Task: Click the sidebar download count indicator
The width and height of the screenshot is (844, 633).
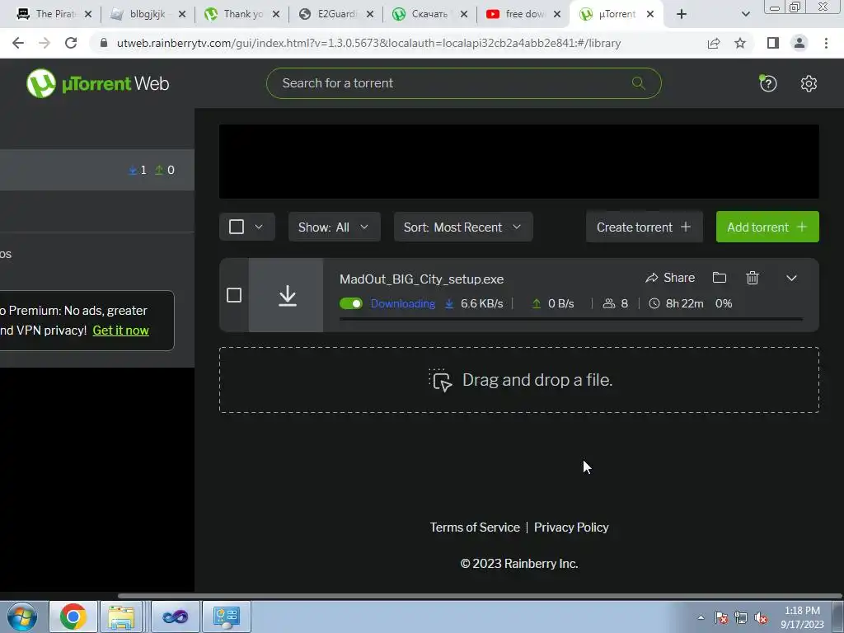Action: tap(138, 170)
